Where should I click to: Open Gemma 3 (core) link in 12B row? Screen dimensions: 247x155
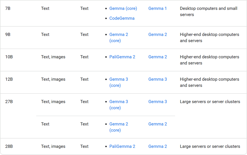pyautogui.click(x=119, y=82)
